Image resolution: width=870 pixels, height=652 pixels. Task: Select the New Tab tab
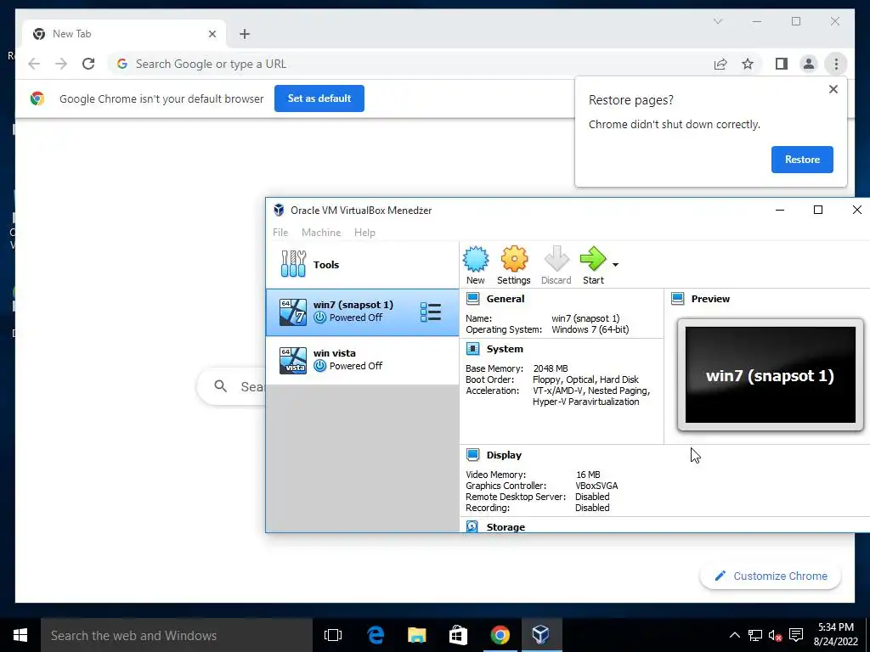click(x=124, y=34)
